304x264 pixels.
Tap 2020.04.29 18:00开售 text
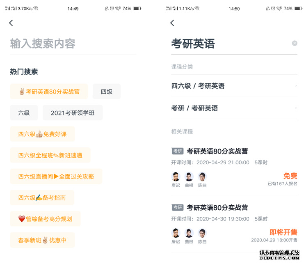coord(274,240)
